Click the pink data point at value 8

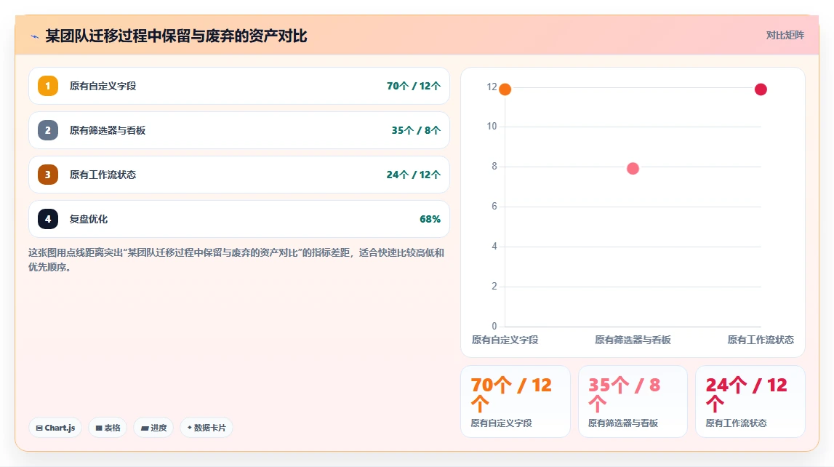click(x=633, y=169)
